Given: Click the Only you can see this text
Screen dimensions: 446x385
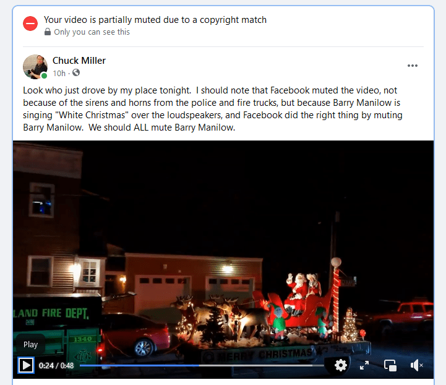Looking at the screenshot, I should [92, 32].
